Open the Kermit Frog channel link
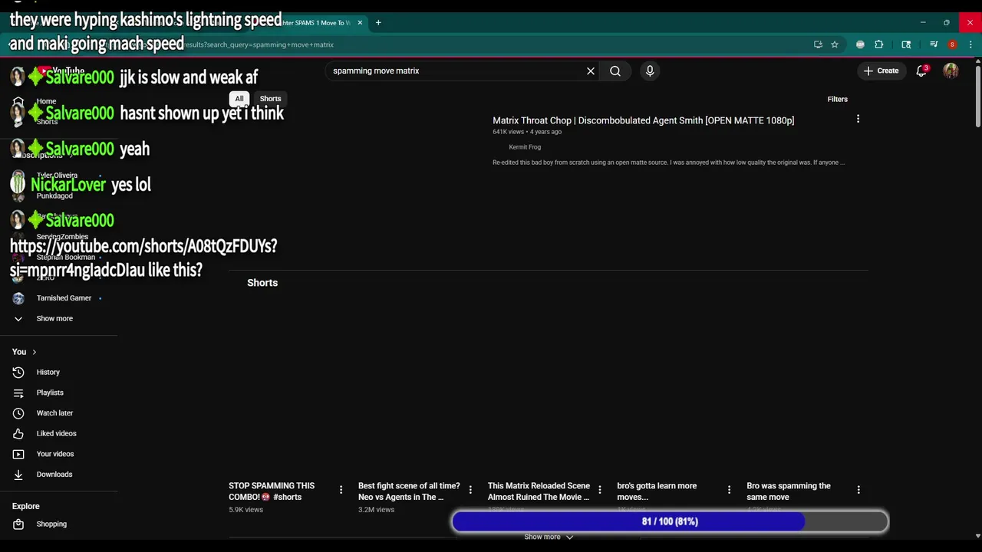Screen dimensions: 982x552 (x=525, y=147)
